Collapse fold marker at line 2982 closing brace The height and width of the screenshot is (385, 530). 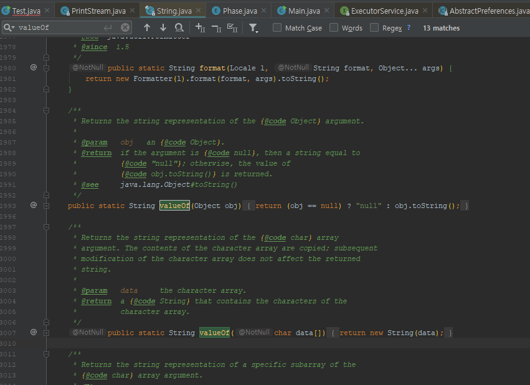point(47,89)
